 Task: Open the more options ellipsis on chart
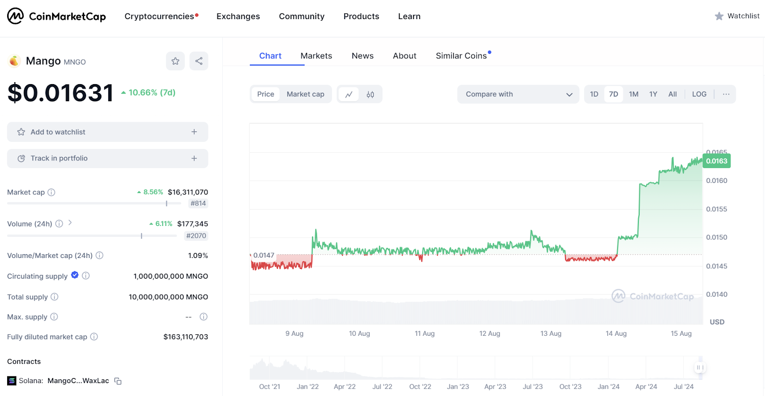point(726,94)
